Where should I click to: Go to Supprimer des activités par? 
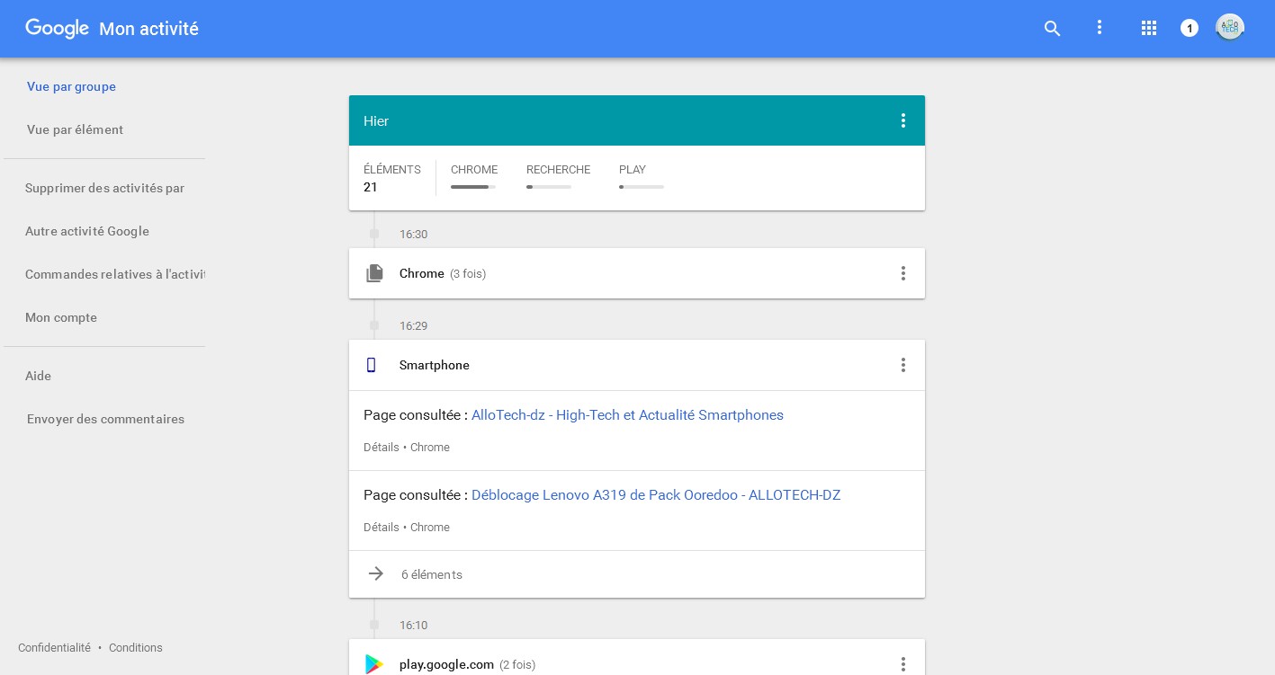tap(104, 188)
